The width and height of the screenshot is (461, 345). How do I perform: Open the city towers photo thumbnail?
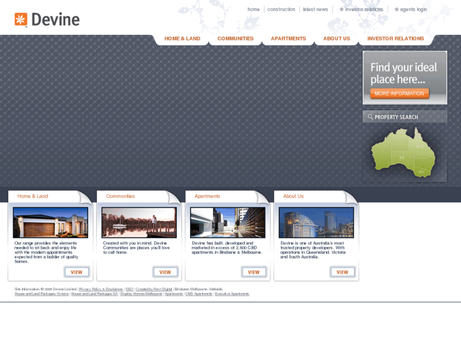316,223
